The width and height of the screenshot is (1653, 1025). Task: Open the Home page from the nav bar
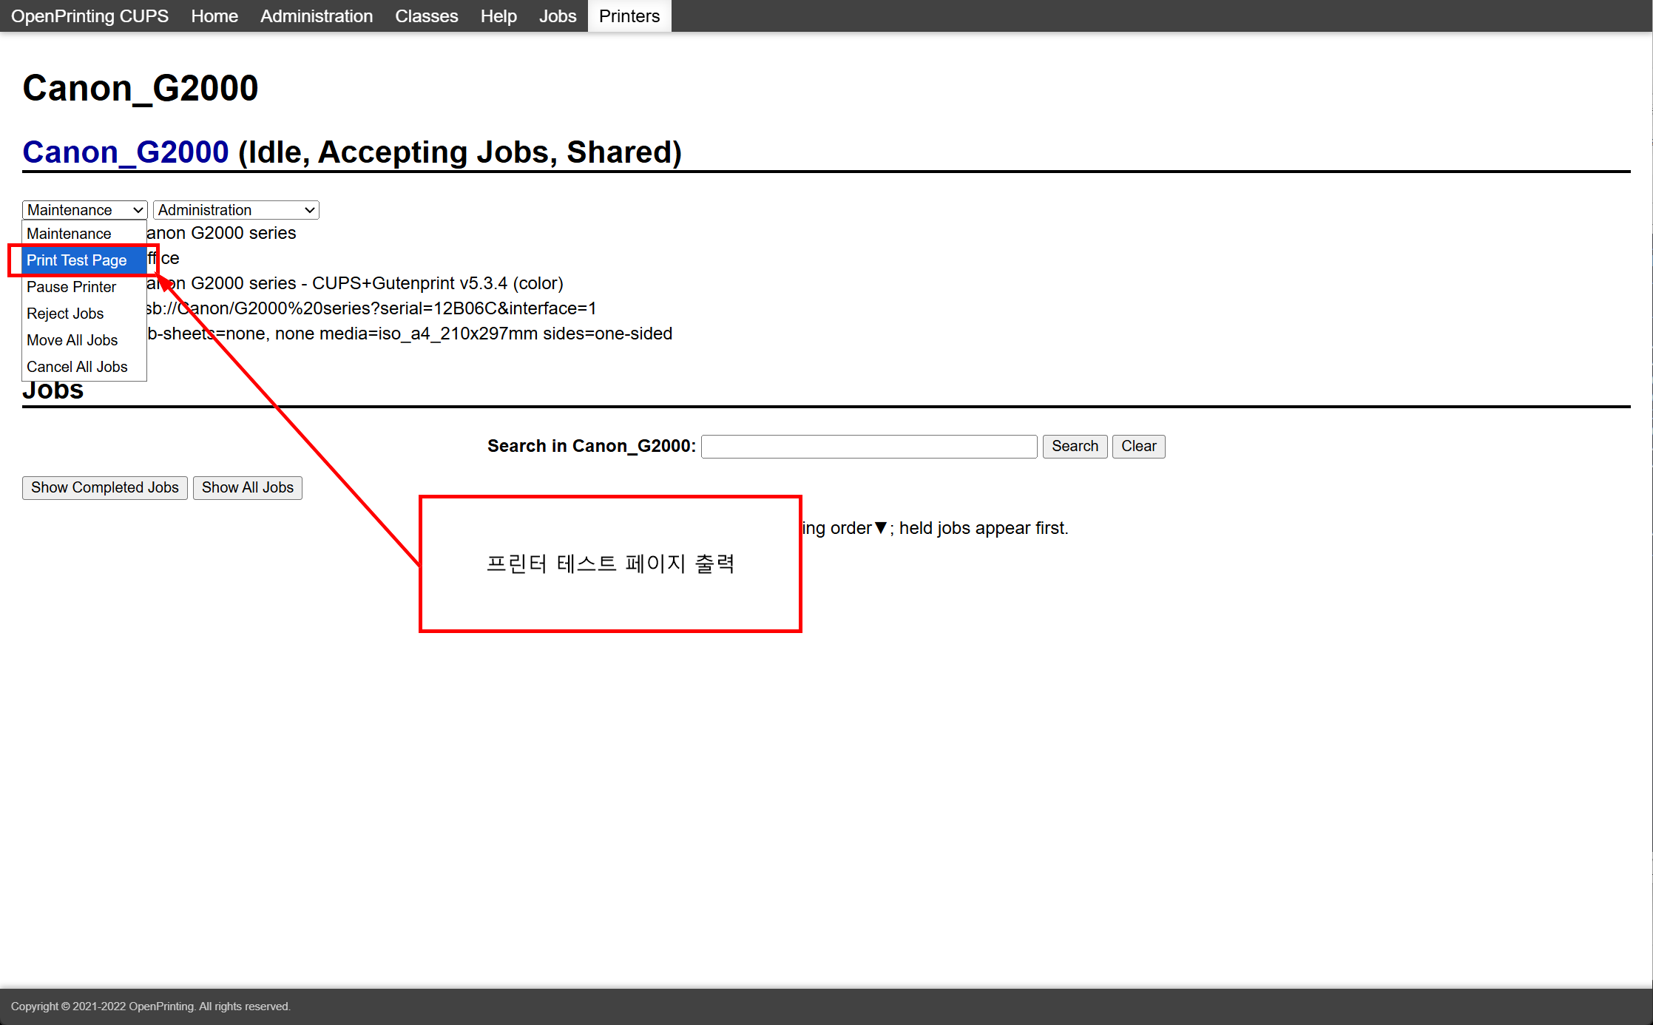214,16
